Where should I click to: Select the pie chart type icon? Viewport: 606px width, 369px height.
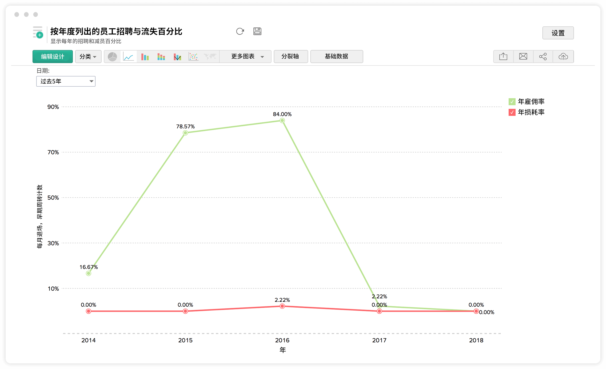point(112,57)
